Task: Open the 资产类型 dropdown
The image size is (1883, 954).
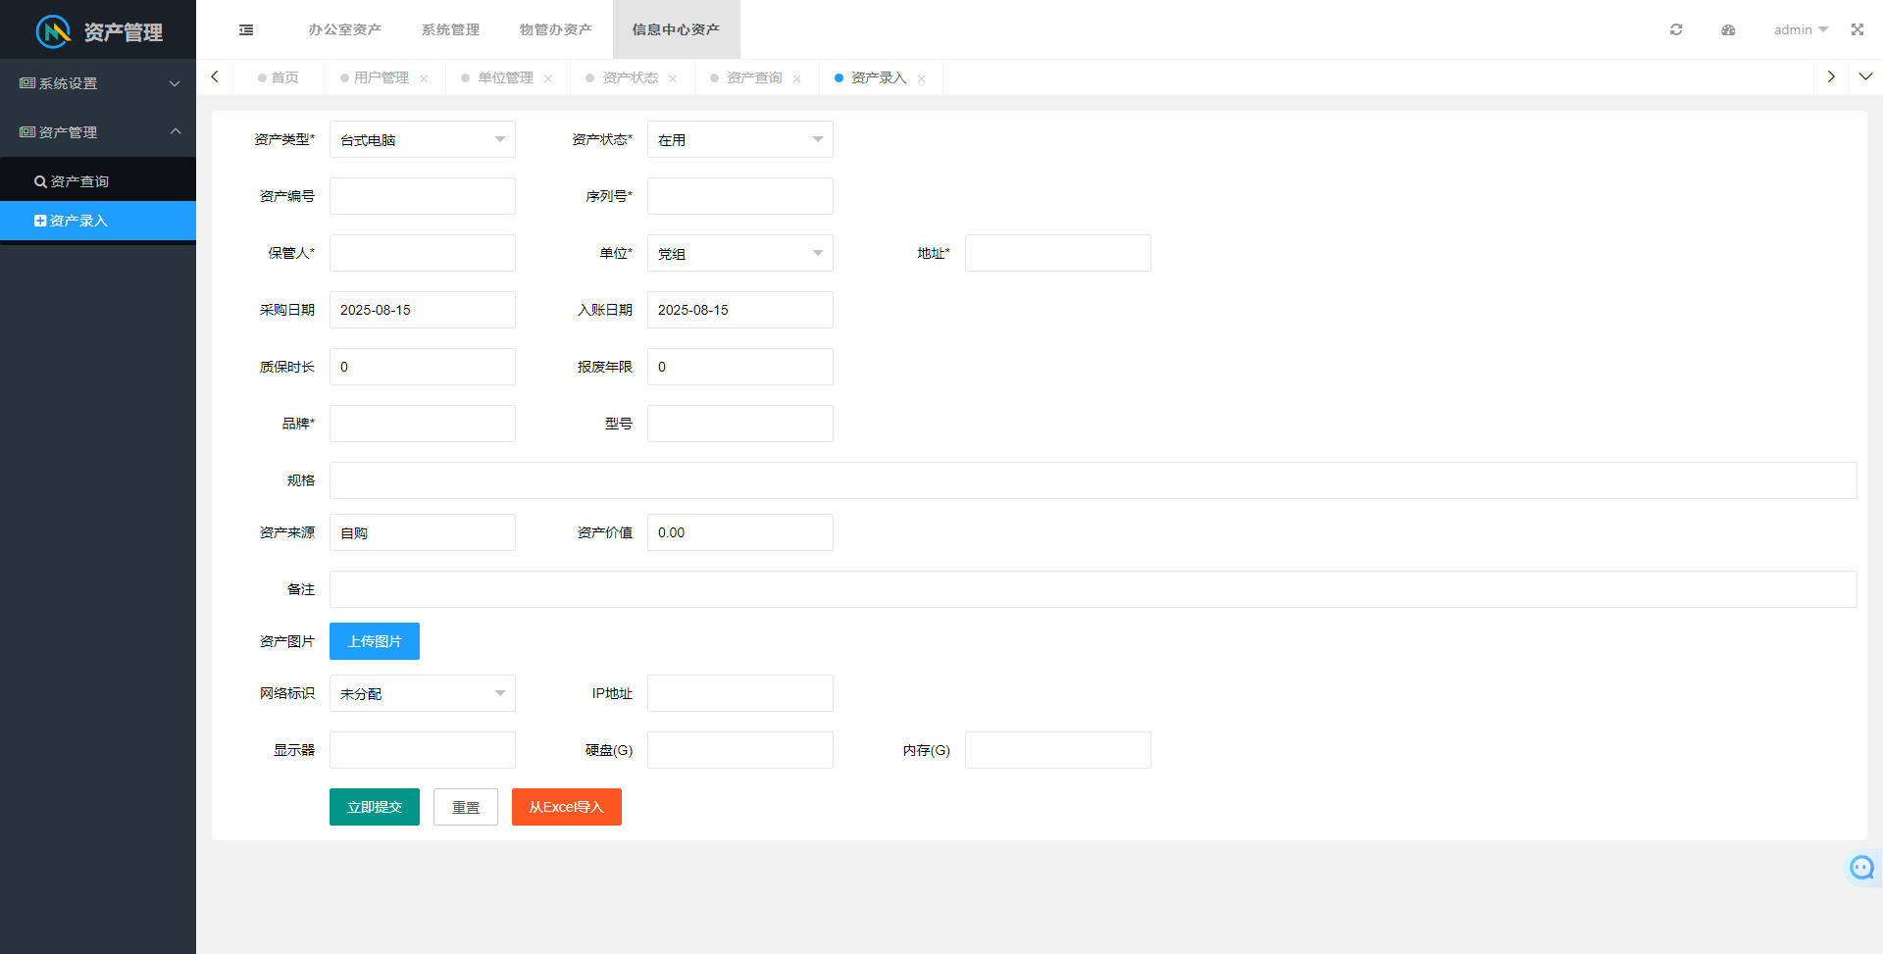Action: point(422,139)
